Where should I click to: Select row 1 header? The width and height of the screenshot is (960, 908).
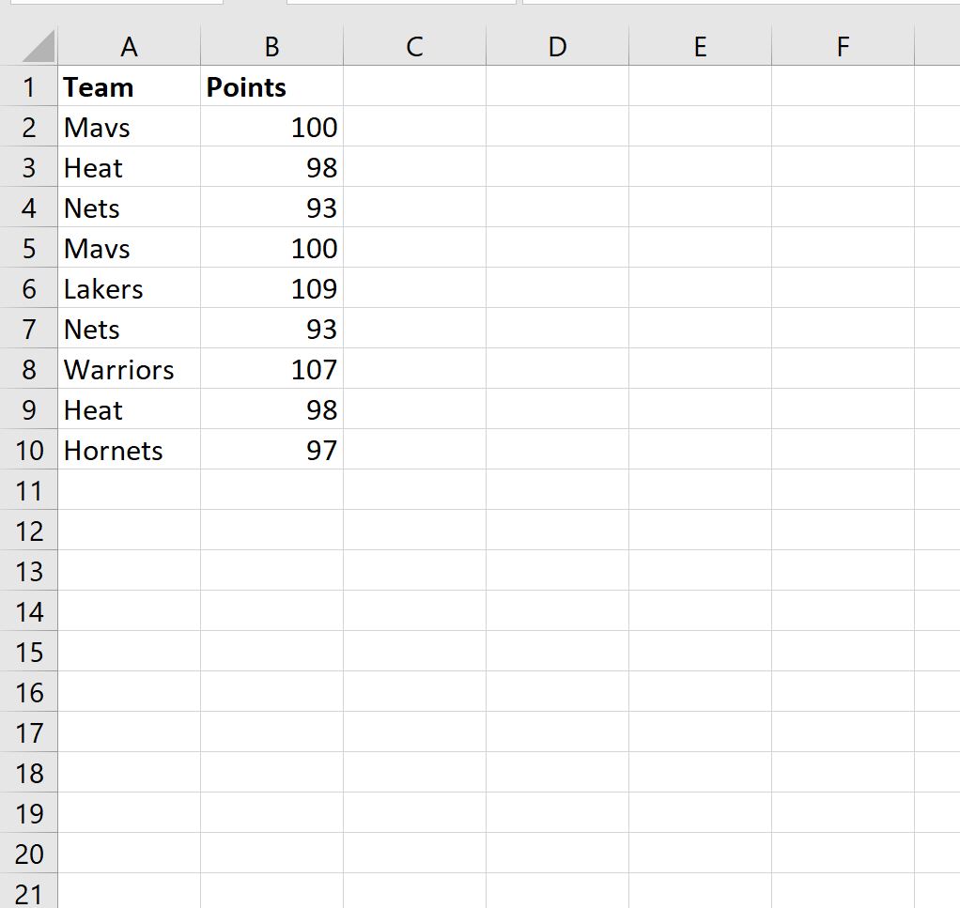tap(28, 87)
